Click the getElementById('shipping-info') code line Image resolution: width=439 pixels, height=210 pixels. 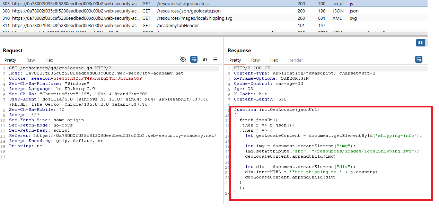[334, 136]
